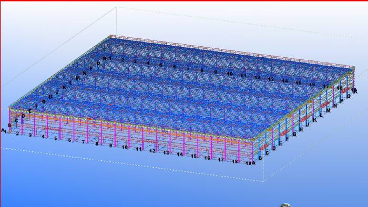
Task: Select grid label 7 on the front elevation
Action: click(x=83, y=142)
